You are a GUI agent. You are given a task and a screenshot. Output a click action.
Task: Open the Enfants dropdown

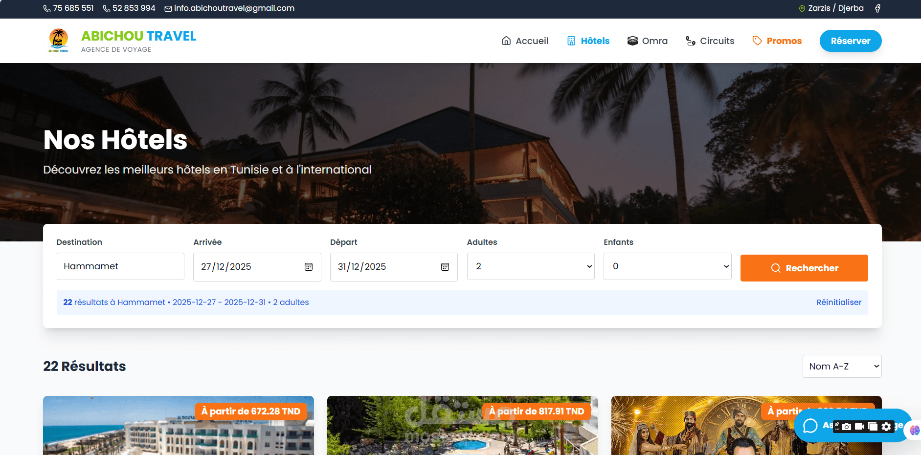click(668, 266)
